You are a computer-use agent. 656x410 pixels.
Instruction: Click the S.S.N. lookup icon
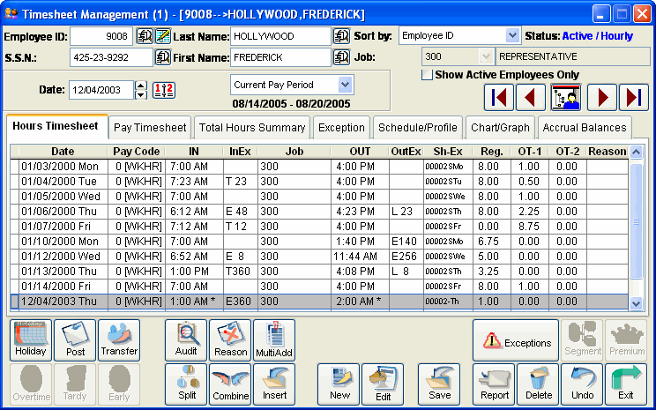[163, 57]
